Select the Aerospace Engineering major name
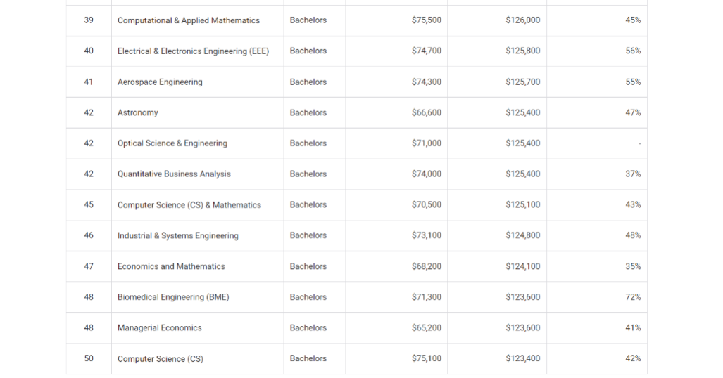Image resolution: width=723 pixels, height=378 pixels. pyautogui.click(x=160, y=82)
